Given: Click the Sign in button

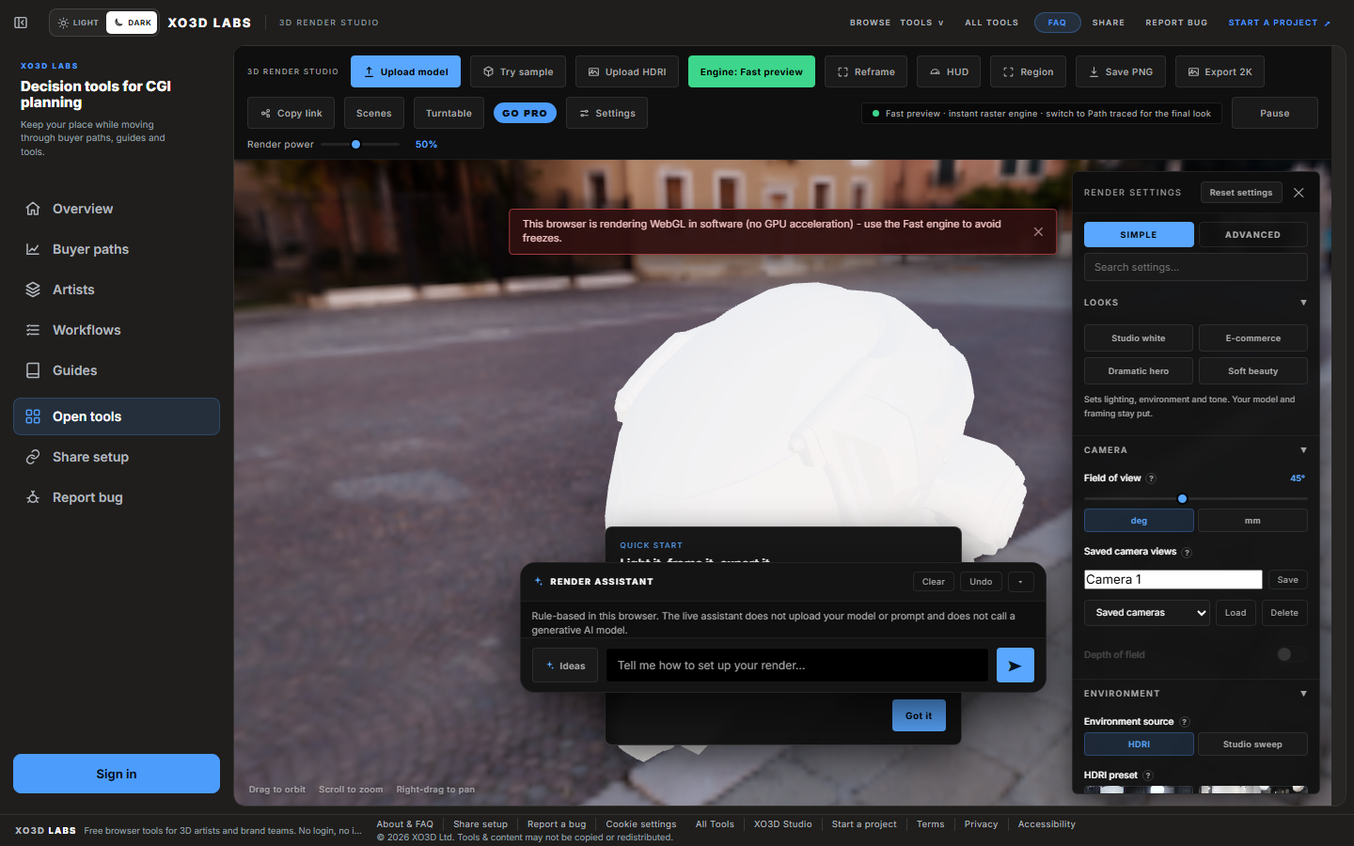Looking at the screenshot, I should (x=117, y=774).
